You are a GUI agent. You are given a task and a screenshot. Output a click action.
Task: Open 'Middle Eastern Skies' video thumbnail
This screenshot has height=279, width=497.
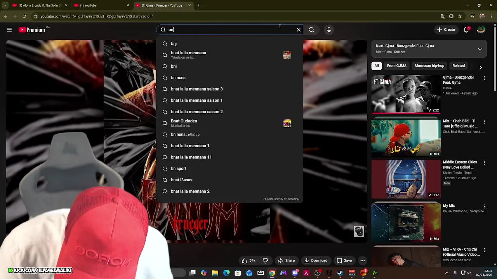406,179
